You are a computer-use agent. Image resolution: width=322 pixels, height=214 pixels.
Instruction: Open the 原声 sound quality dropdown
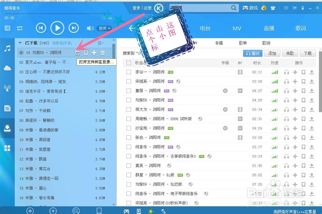(x=104, y=28)
